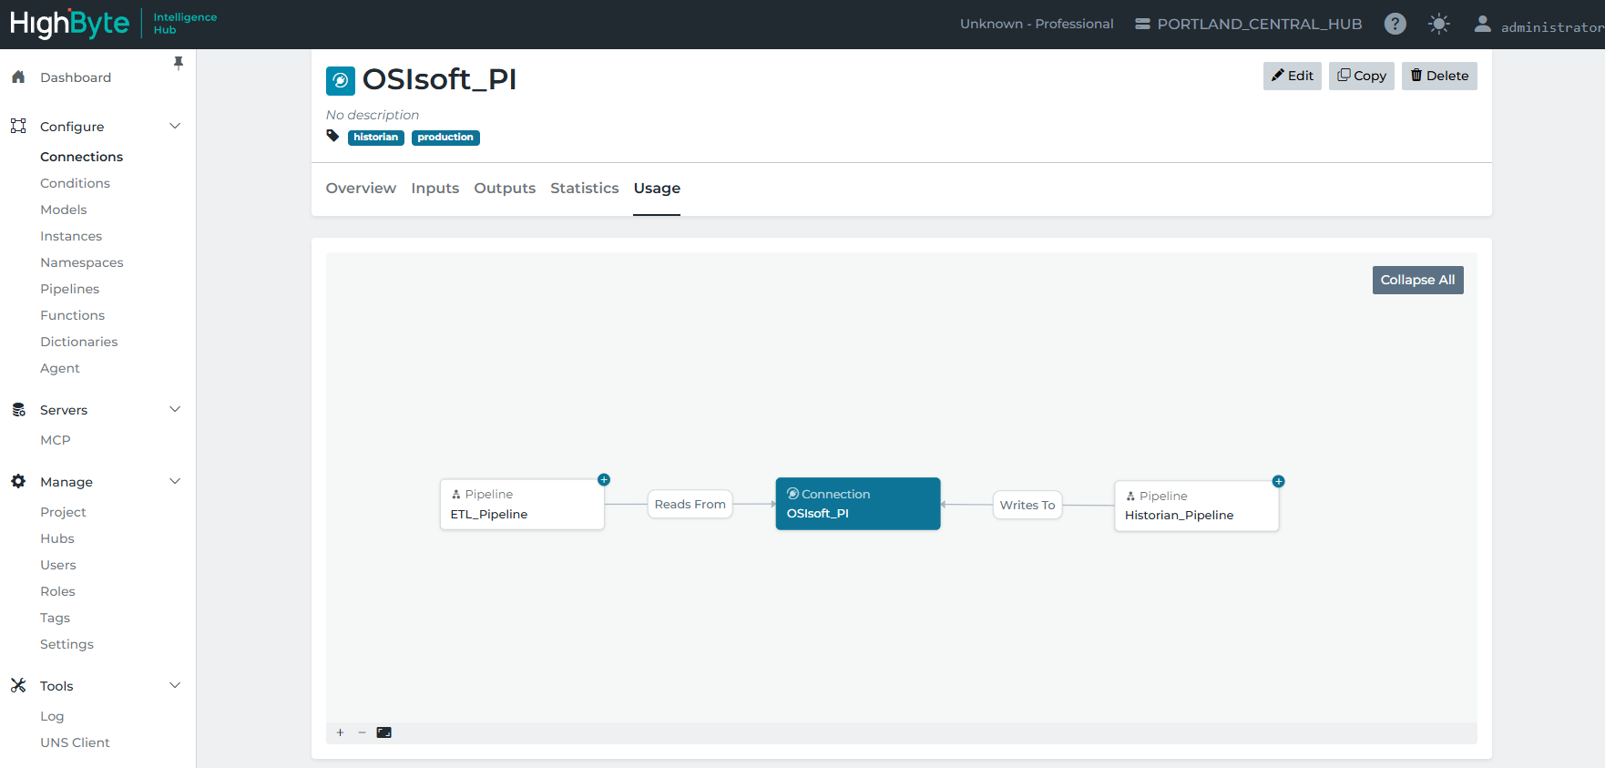Zoom in on the usage graph
The height and width of the screenshot is (768, 1605).
[x=341, y=732]
